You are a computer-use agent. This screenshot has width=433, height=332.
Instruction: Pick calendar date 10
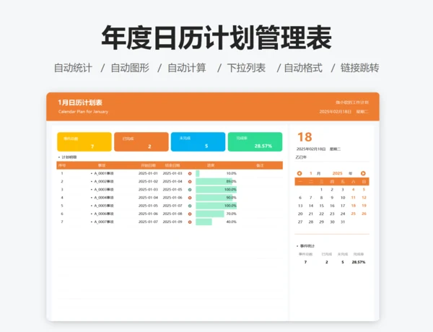(x=343, y=198)
